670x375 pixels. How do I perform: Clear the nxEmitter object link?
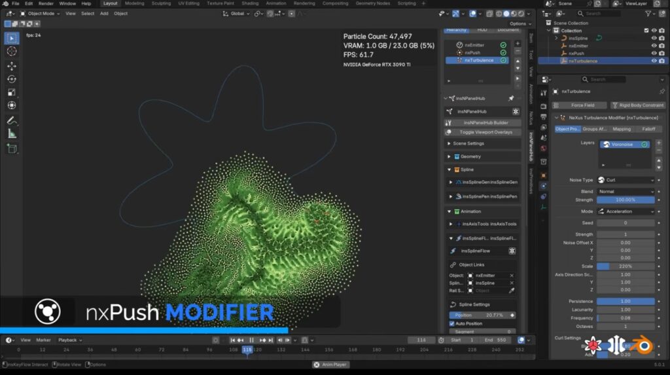coord(512,276)
